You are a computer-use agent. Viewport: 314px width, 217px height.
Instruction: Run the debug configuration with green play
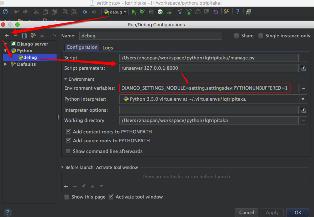(x=134, y=12)
